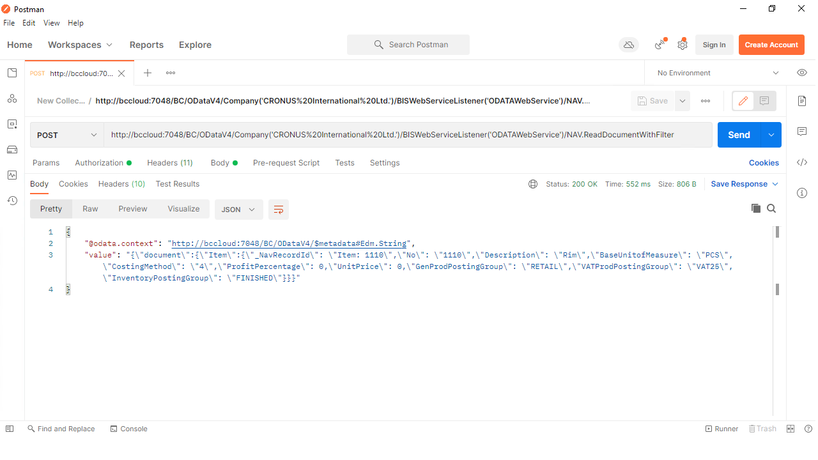Open HTTP method POST dropdown

[x=67, y=135]
